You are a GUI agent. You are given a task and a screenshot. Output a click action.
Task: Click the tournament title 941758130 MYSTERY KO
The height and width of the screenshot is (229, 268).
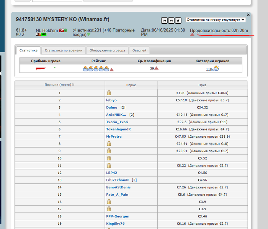click(62, 19)
